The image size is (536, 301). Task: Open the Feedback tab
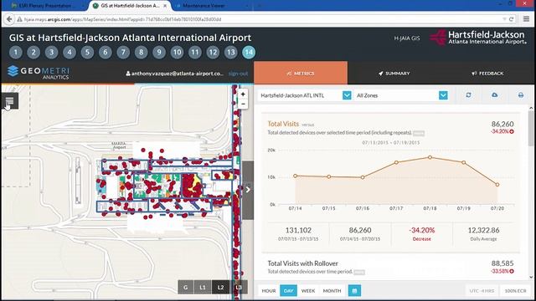487,74
